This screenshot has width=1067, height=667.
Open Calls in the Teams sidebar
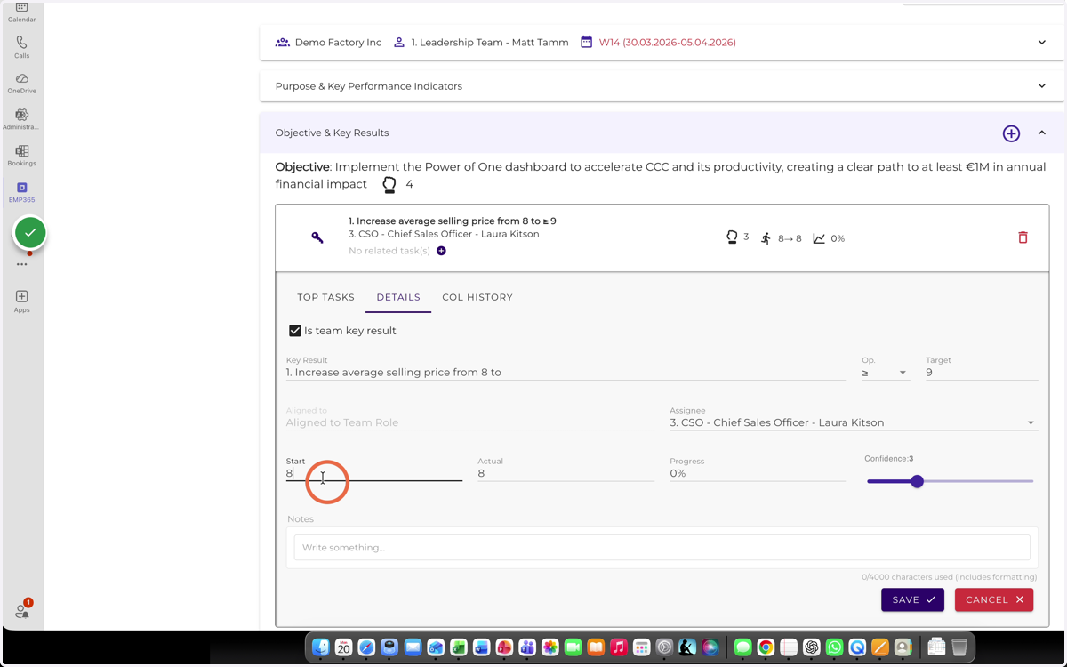[21, 47]
